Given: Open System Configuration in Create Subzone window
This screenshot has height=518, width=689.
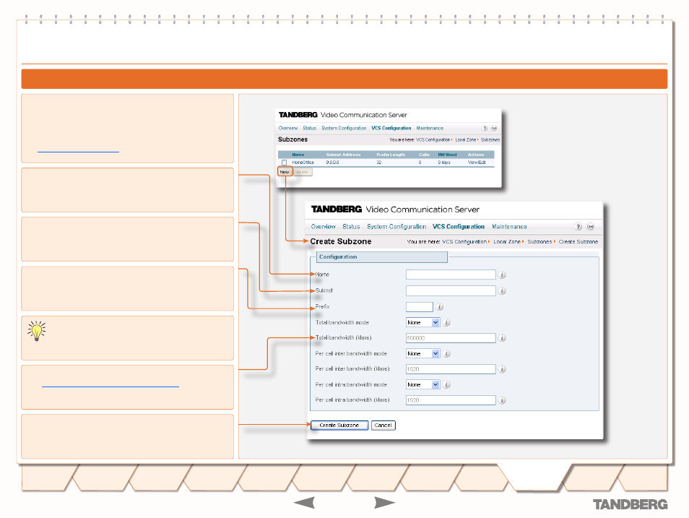Looking at the screenshot, I should tap(396, 227).
